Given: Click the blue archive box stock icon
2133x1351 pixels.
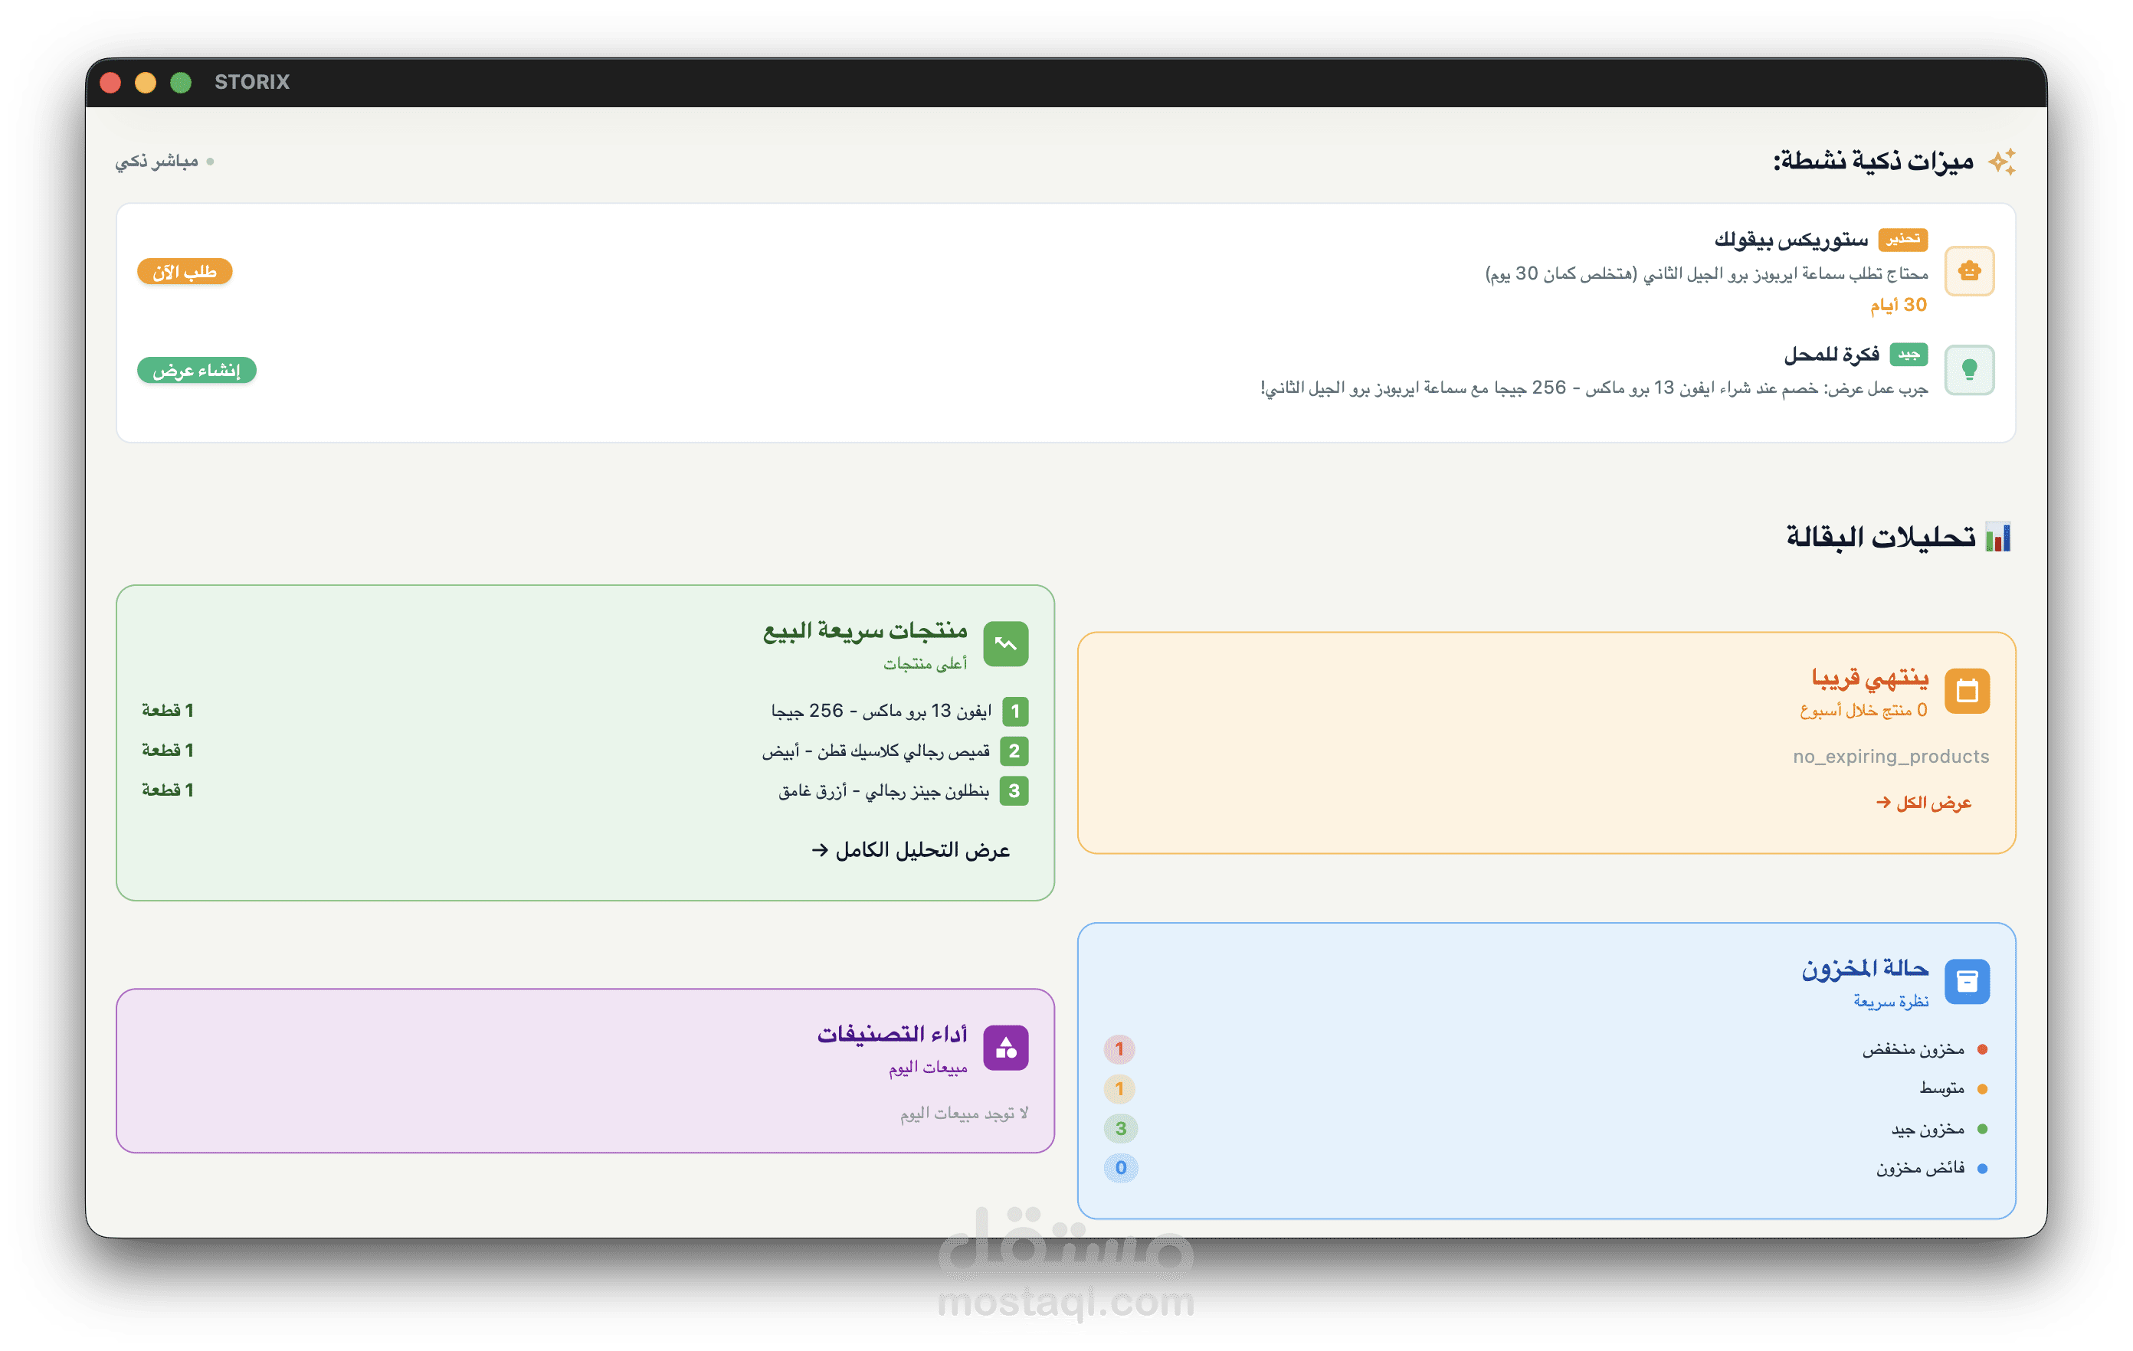Looking at the screenshot, I should tap(1967, 981).
